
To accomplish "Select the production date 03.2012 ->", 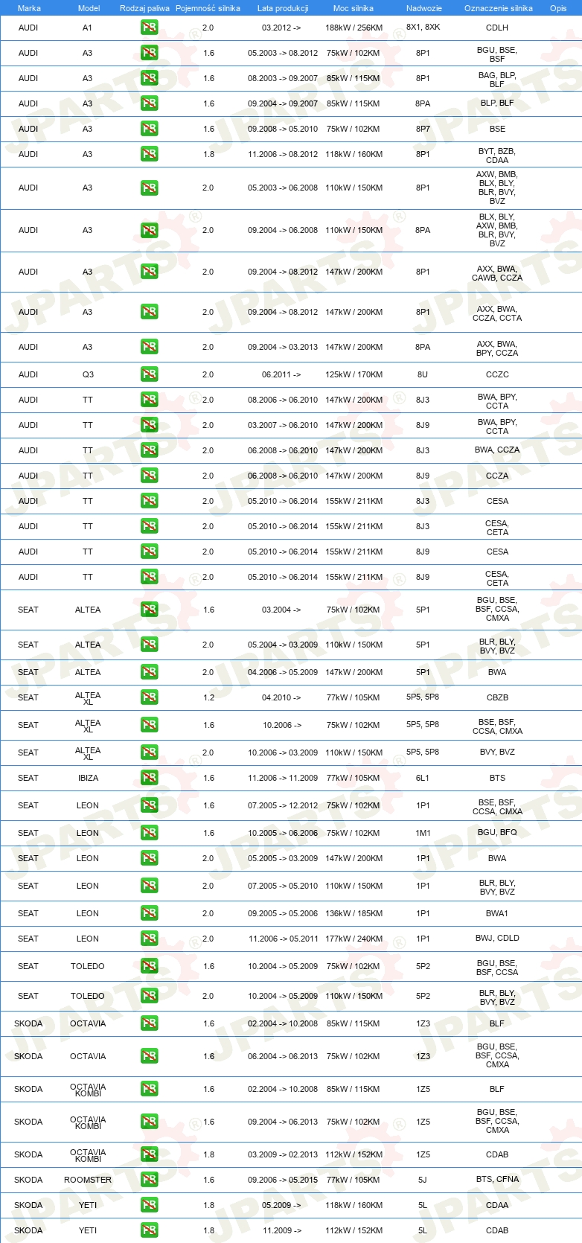I will 281,28.
